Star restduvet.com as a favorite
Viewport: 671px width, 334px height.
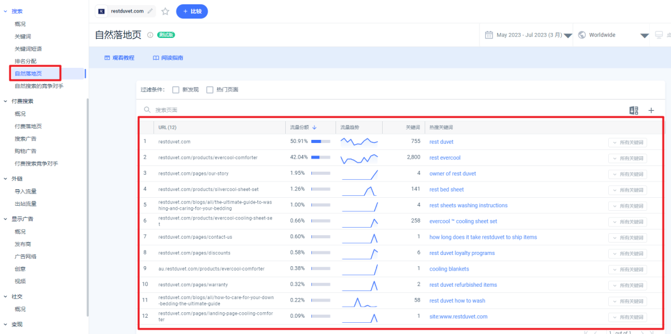[x=165, y=12]
